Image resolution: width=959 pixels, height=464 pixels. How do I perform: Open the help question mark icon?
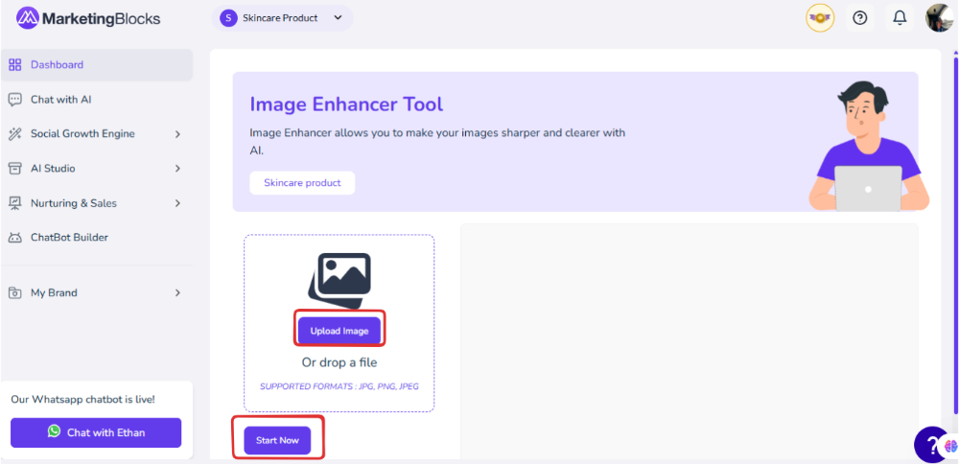click(860, 17)
